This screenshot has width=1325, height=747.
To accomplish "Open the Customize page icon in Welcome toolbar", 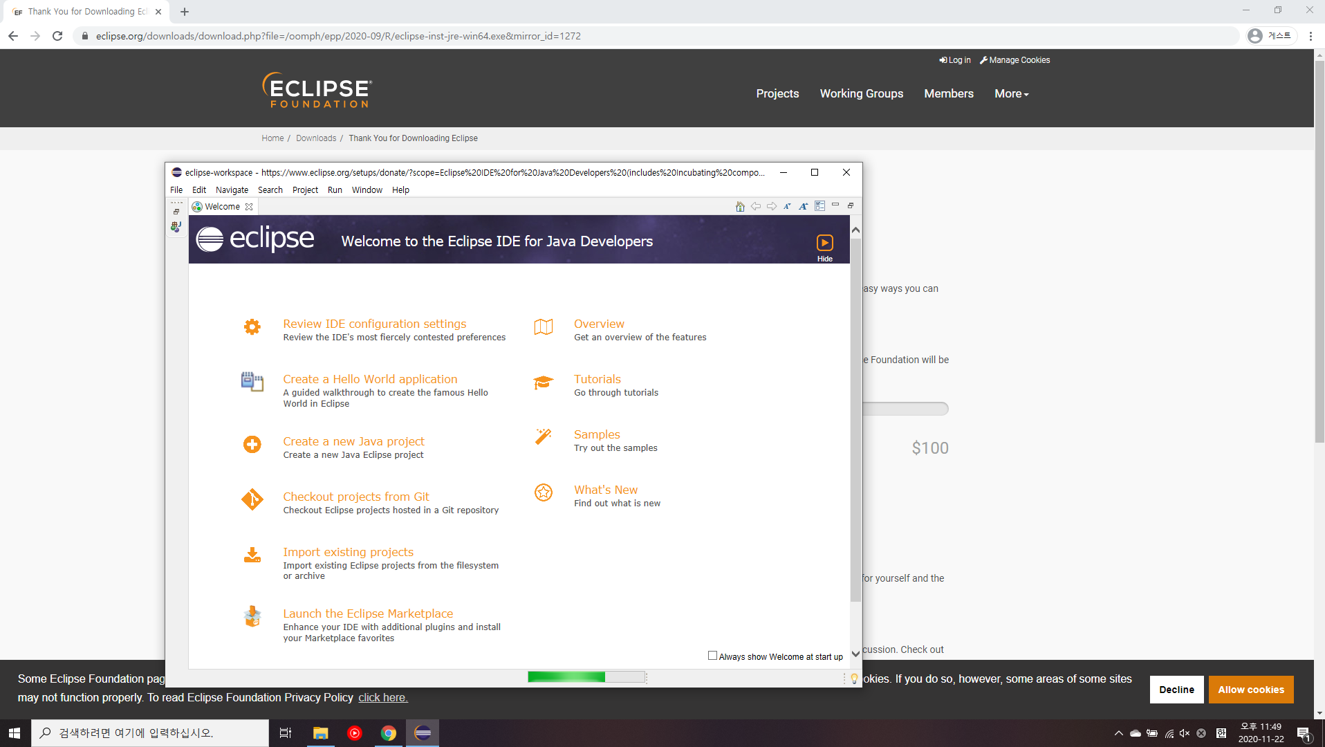I will point(819,206).
